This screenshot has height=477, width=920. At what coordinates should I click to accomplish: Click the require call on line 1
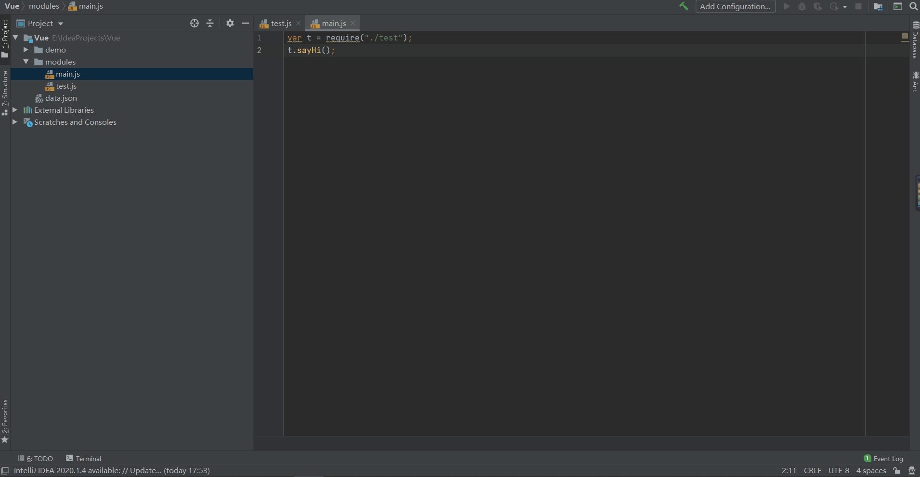click(342, 38)
